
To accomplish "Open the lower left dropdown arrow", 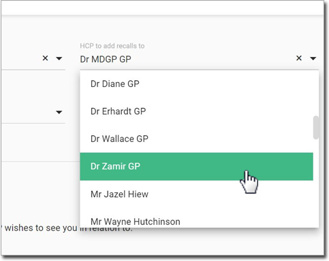I will pos(59,112).
